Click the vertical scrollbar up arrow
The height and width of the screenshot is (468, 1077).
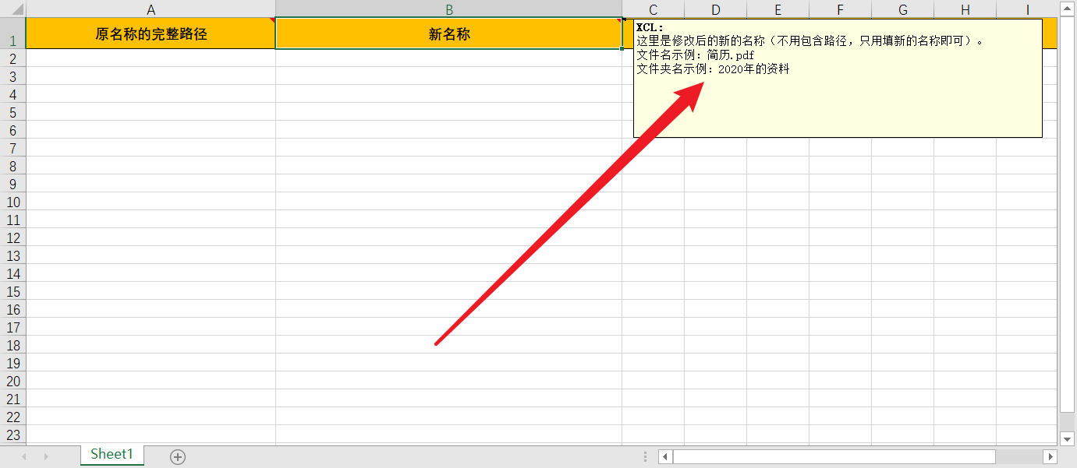pos(1068,9)
